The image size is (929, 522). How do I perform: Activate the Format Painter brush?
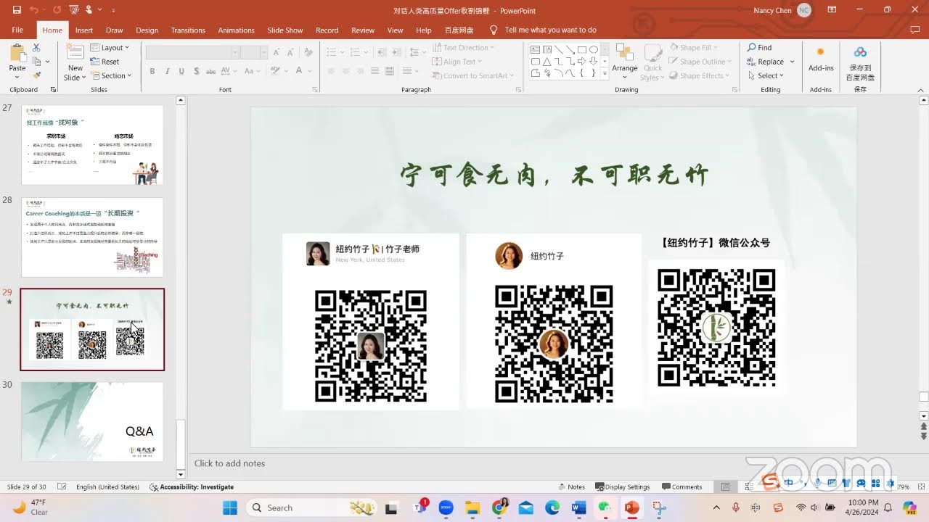(36, 75)
